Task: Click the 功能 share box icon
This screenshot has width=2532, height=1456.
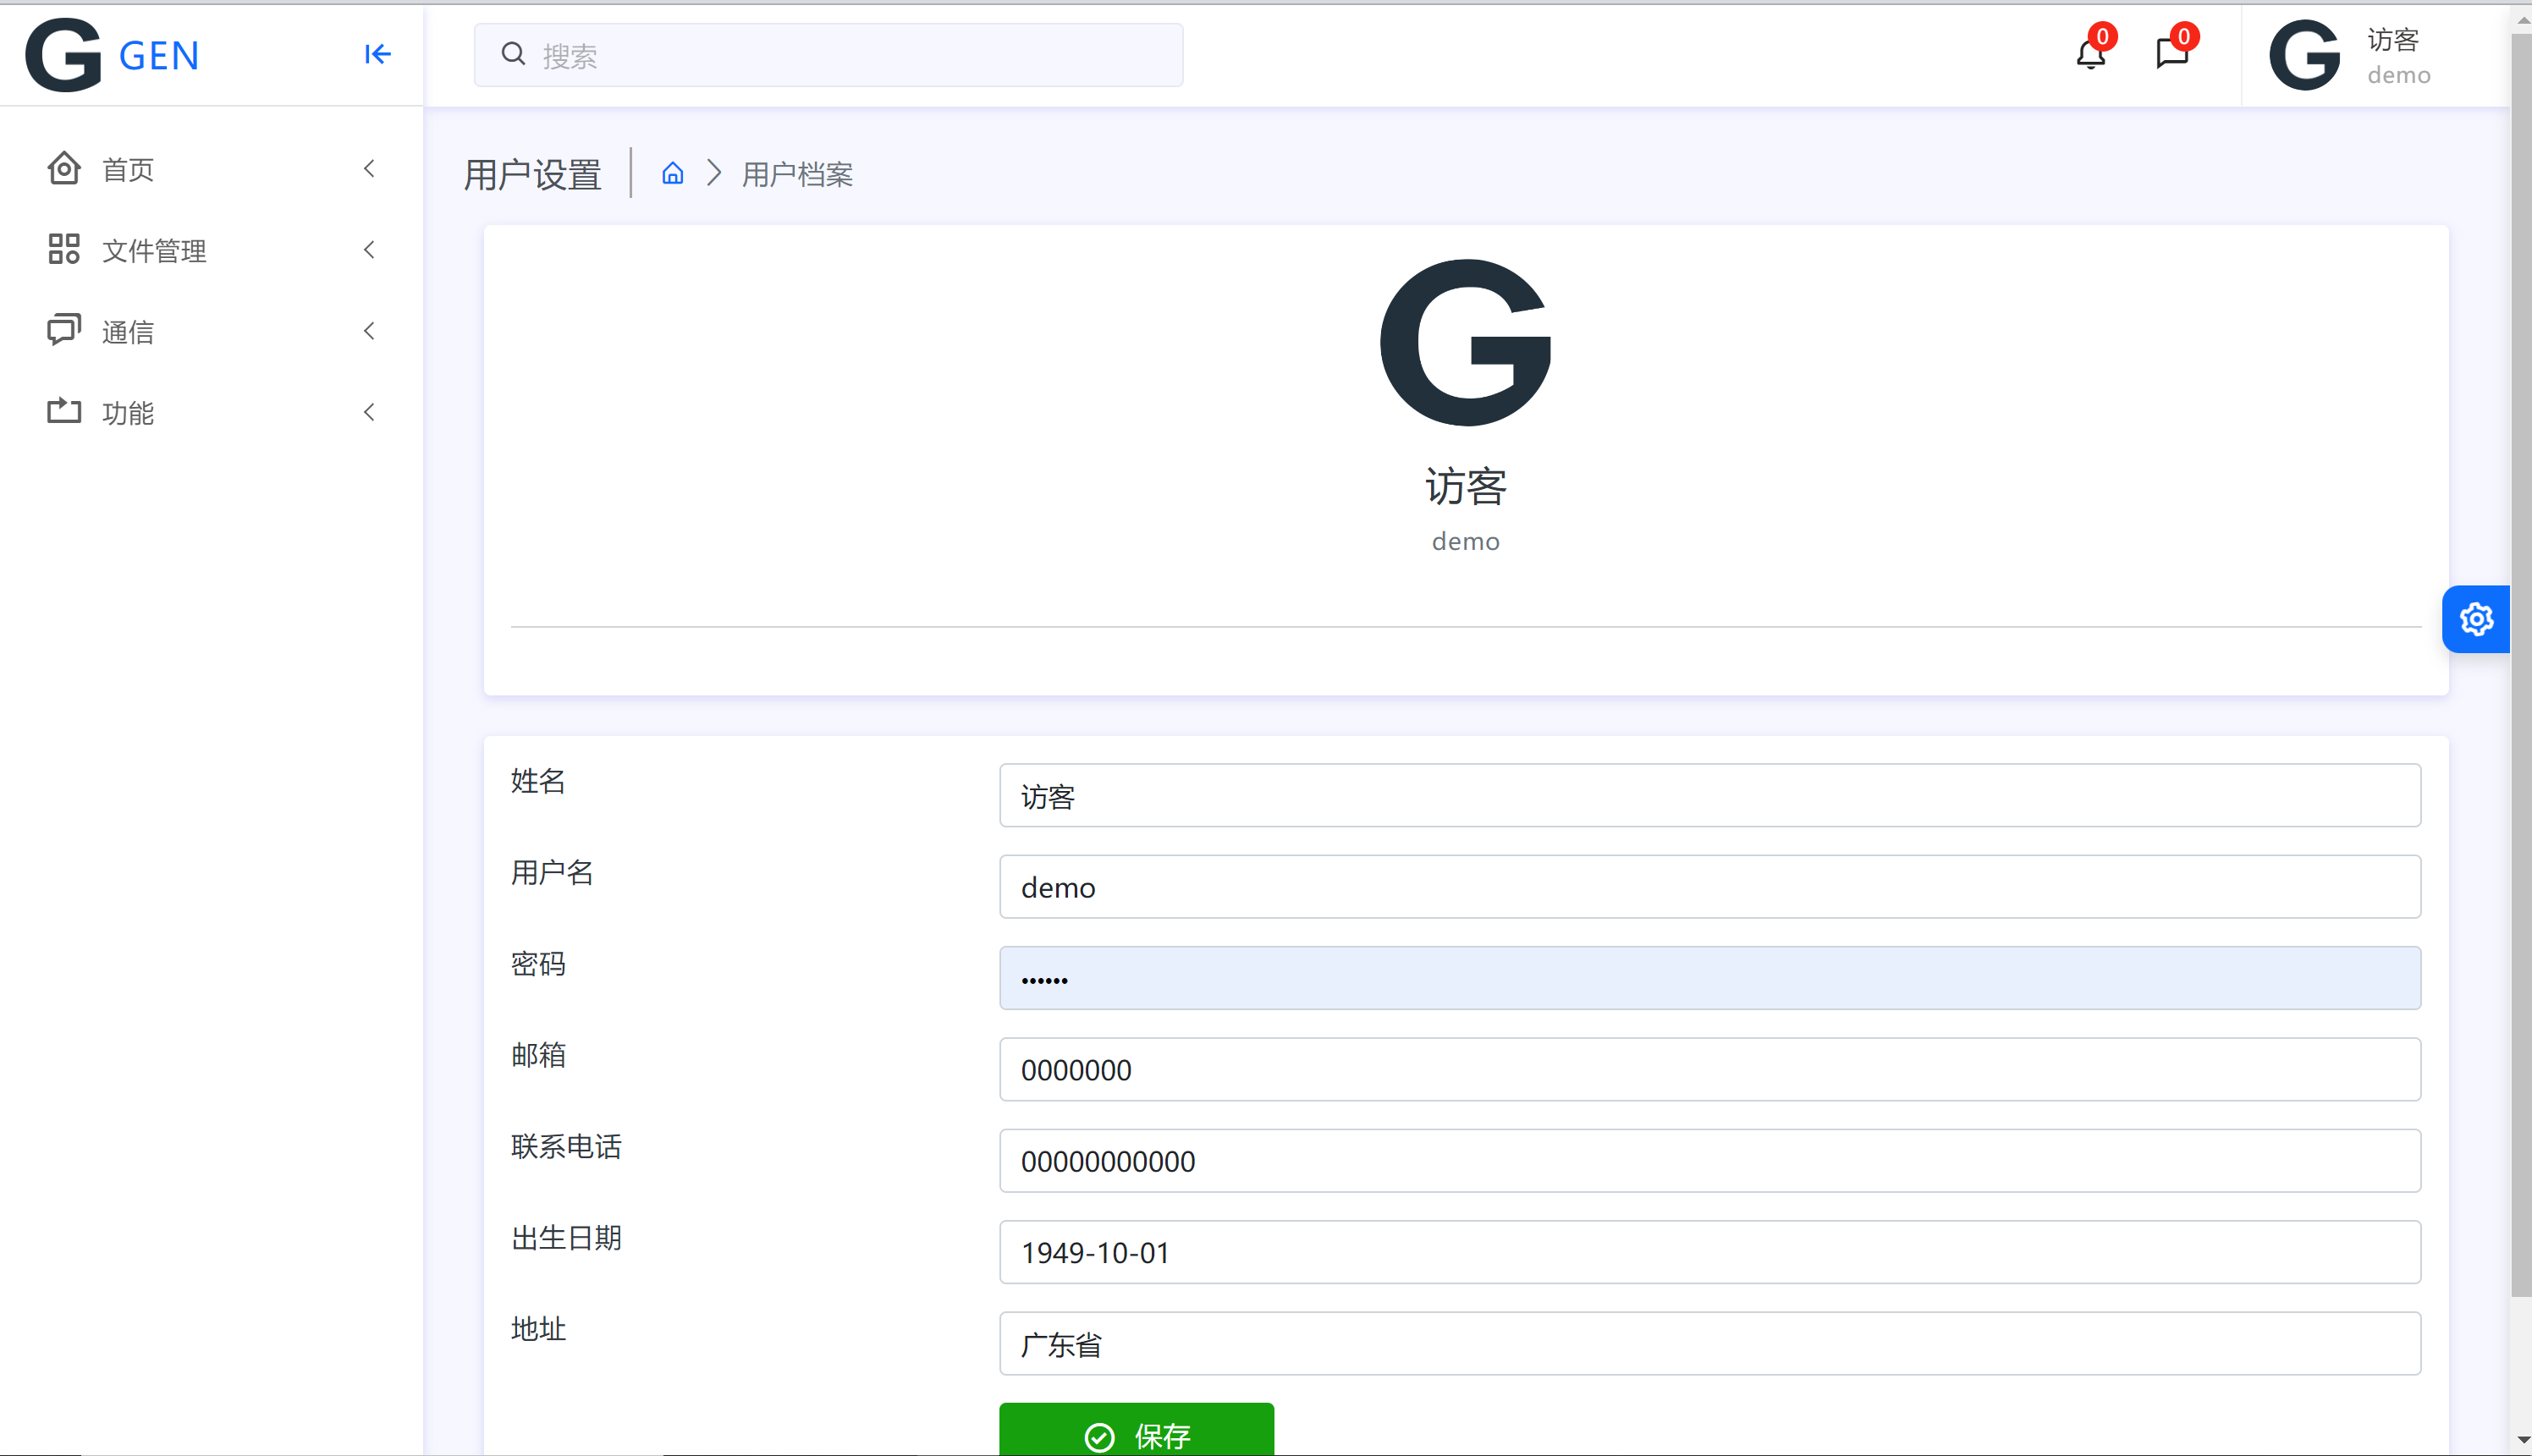Action: coord(64,411)
